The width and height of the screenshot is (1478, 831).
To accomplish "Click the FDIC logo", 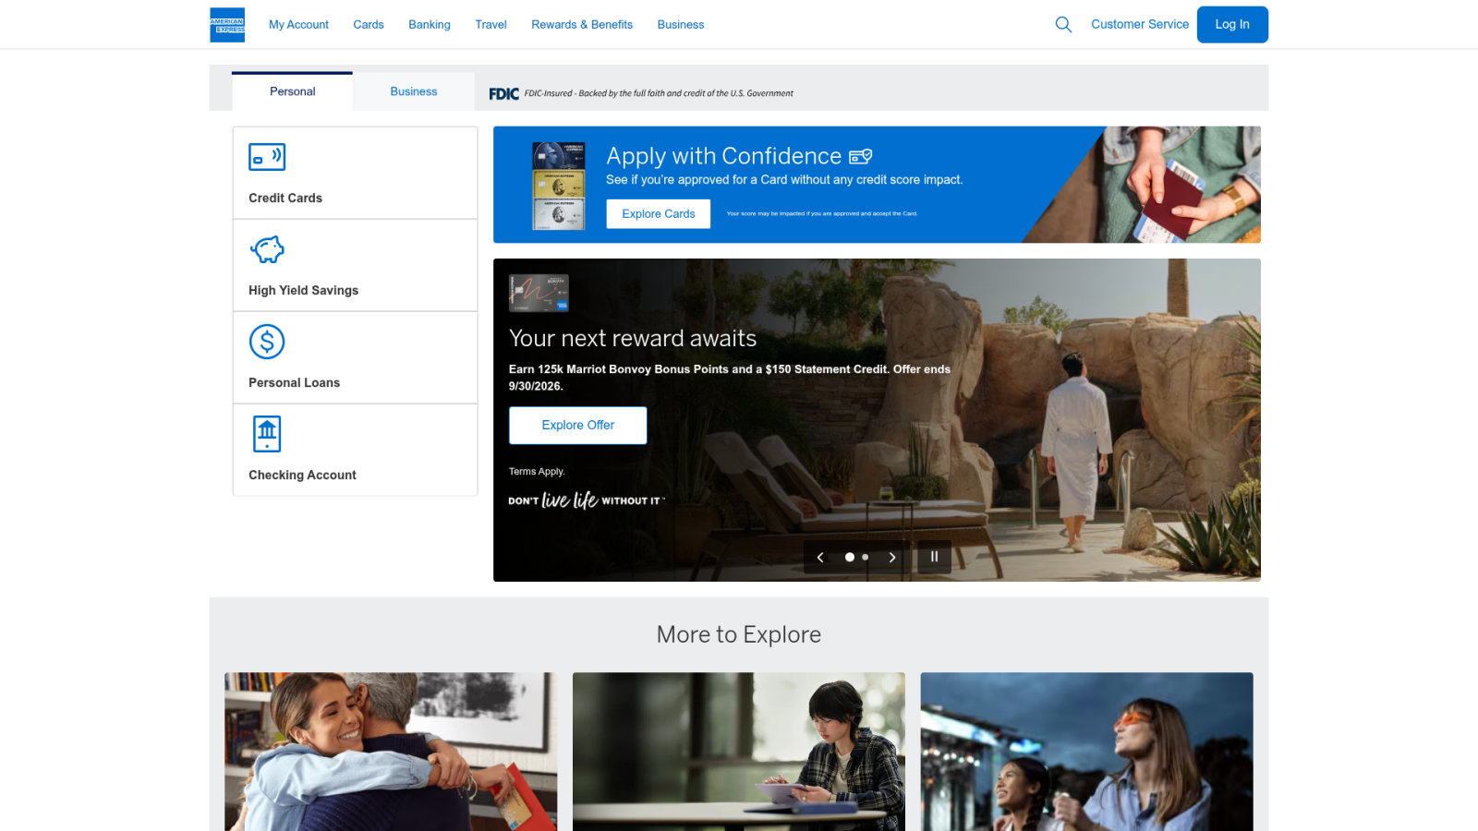I will pyautogui.click(x=503, y=93).
